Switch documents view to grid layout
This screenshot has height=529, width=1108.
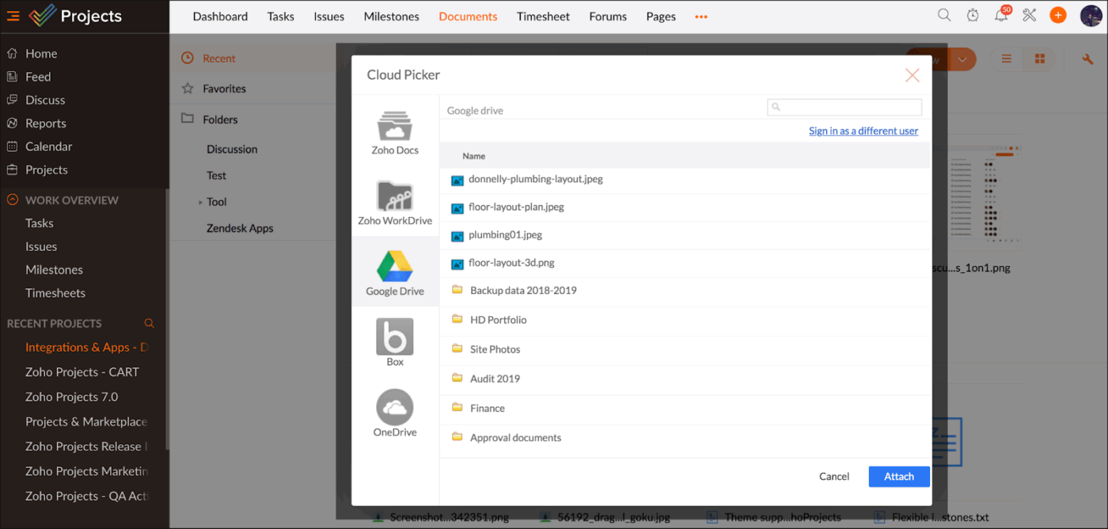coord(1039,58)
